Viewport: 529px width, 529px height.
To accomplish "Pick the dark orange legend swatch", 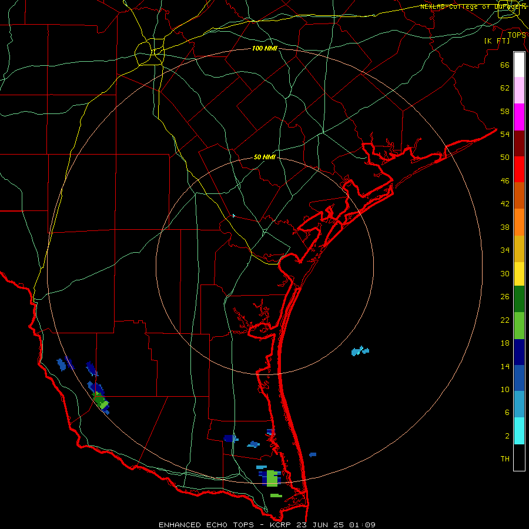I will [x=519, y=195].
